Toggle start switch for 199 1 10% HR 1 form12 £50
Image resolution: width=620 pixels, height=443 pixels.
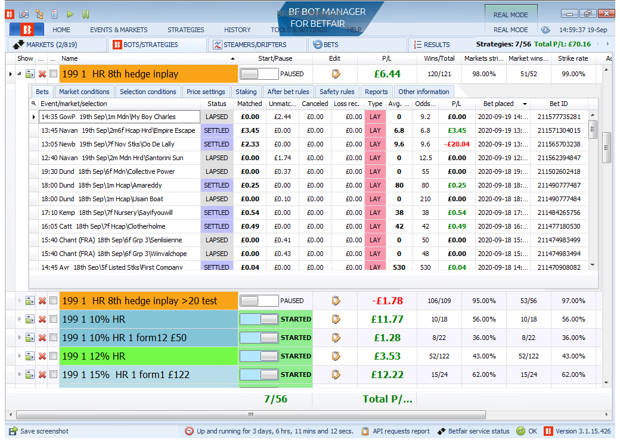(259, 338)
